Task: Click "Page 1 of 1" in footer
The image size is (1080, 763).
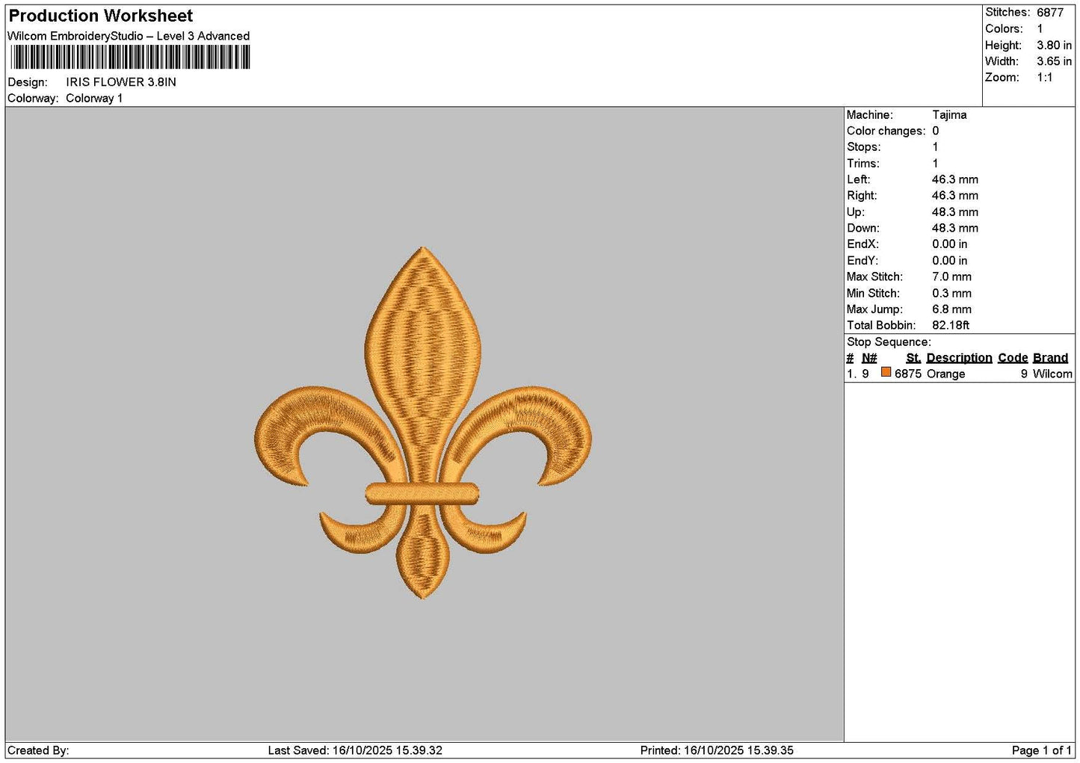Action: click(x=1042, y=751)
